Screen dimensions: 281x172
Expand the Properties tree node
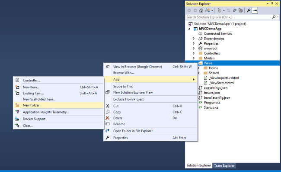pos(194,43)
